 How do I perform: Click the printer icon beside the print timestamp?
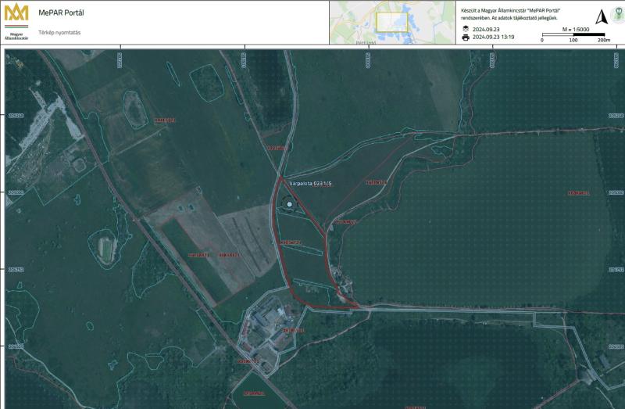click(x=466, y=37)
